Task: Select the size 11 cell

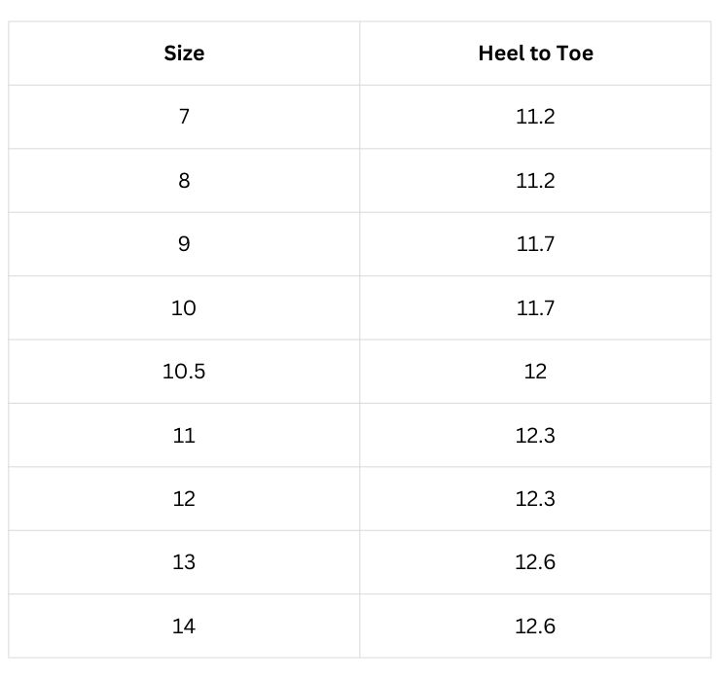Action: (184, 435)
